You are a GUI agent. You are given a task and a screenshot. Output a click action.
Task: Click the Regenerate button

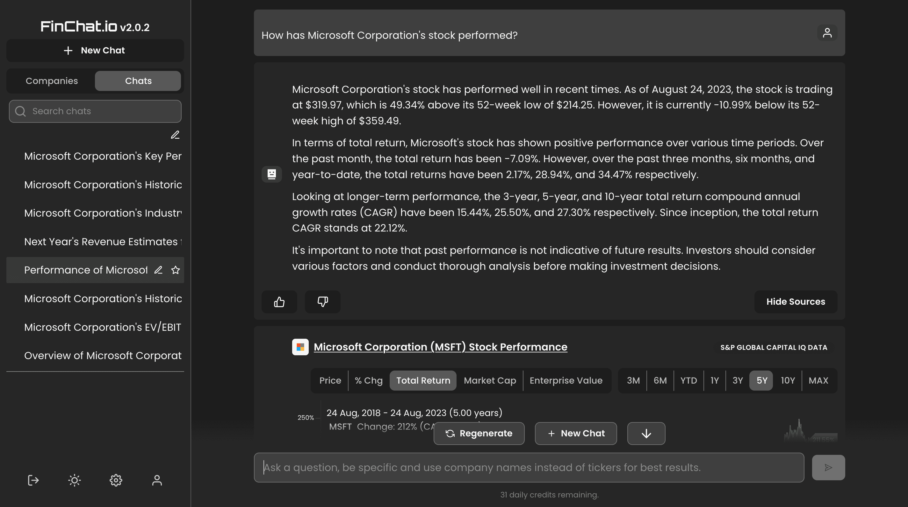coord(479,434)
